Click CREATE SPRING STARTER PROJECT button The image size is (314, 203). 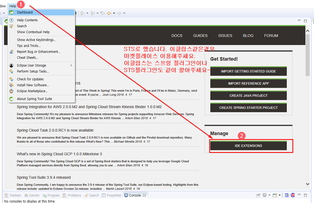point(248,108)
